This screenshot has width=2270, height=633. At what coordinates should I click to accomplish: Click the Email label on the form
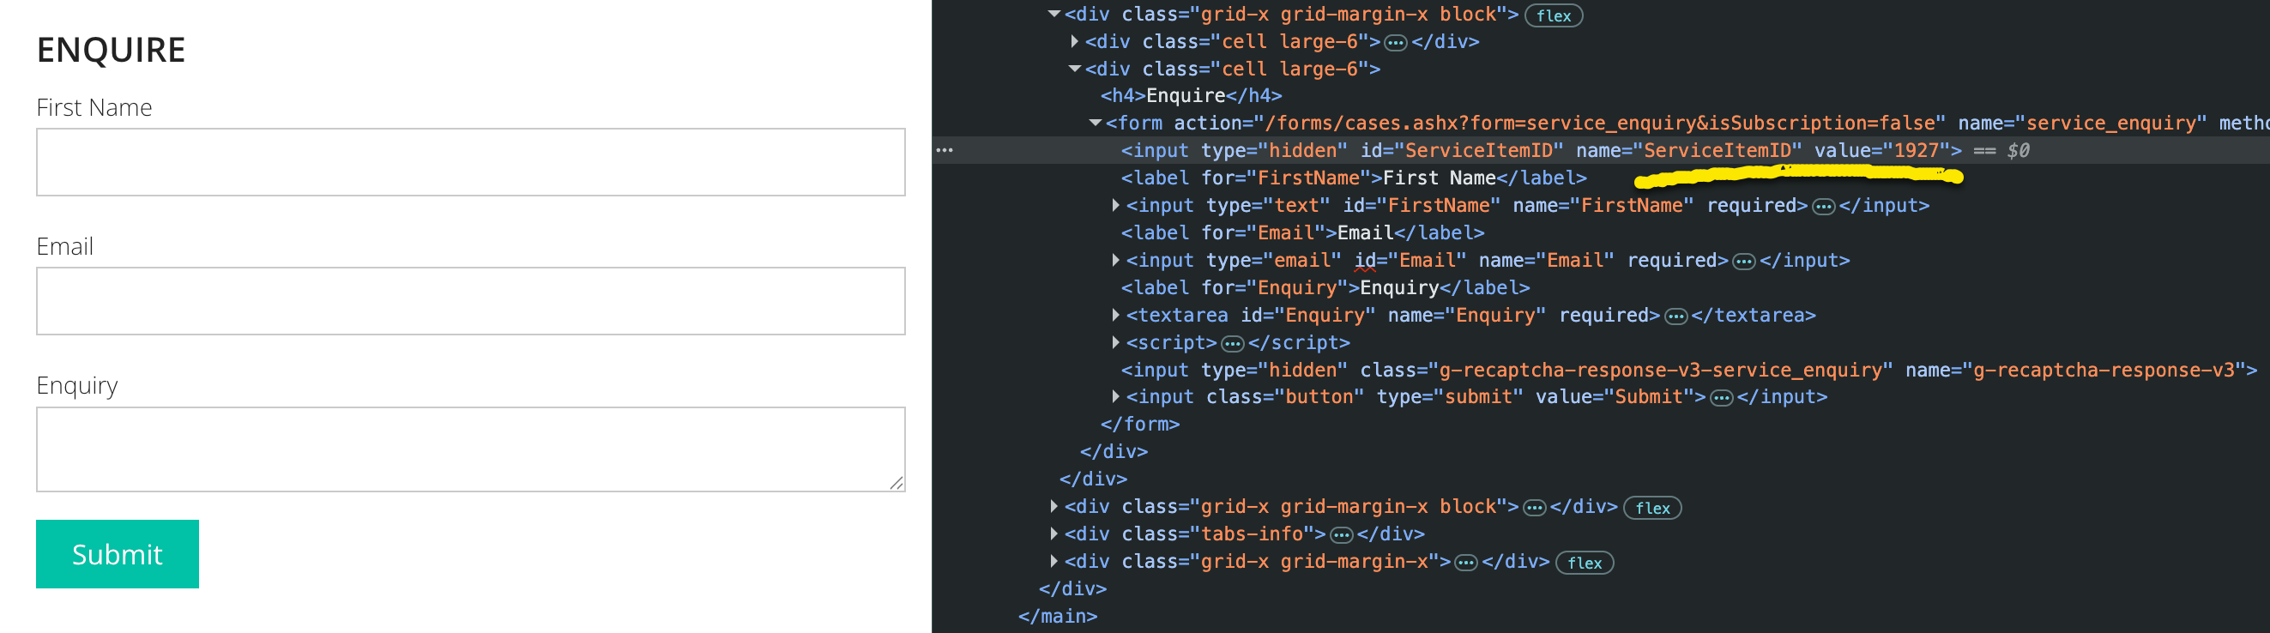tap(64, 247)
